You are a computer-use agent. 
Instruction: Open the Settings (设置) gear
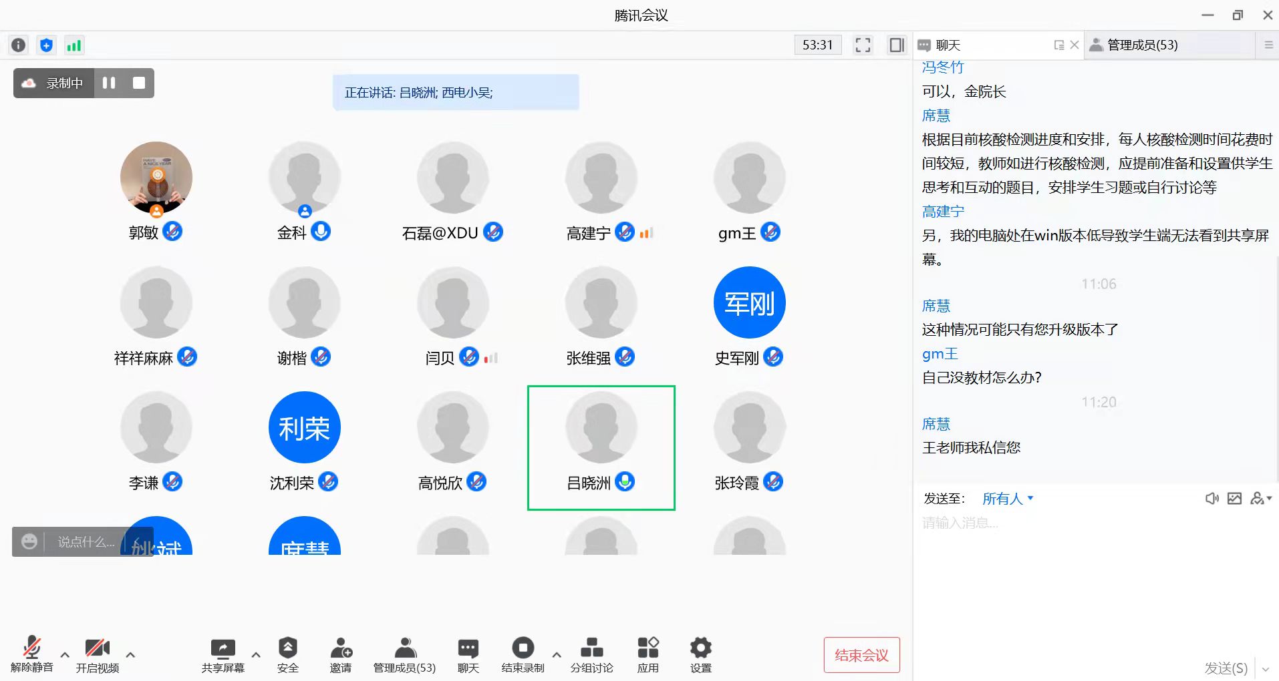pyautogui.click(x=700, y=655)
